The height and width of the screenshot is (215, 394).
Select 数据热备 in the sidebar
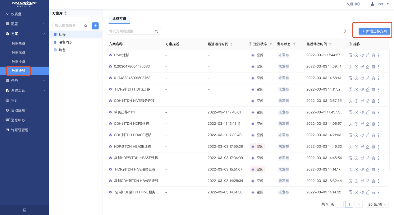[18, 44]
